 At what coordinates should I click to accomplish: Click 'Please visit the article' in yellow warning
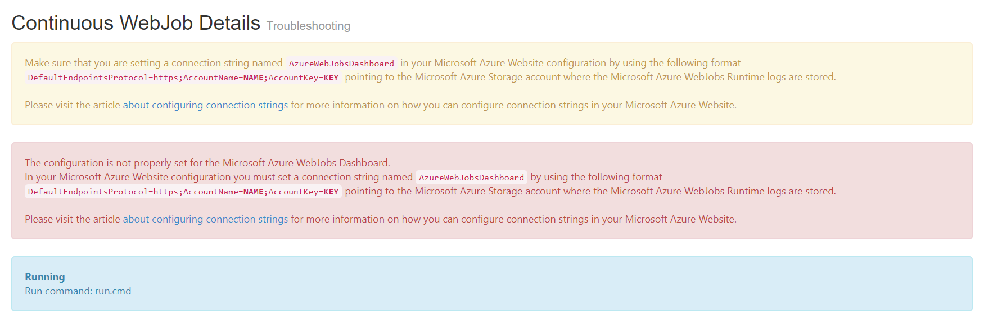(x=73, y=105)
